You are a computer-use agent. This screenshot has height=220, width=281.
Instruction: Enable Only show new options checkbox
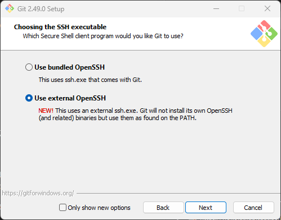[x=63, y=208]
